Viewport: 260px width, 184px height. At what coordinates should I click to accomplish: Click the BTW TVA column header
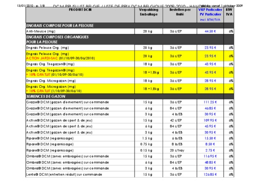[x=229, y=15]
